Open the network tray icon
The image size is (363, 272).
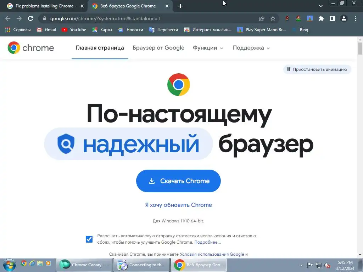[x=319, y=265]
